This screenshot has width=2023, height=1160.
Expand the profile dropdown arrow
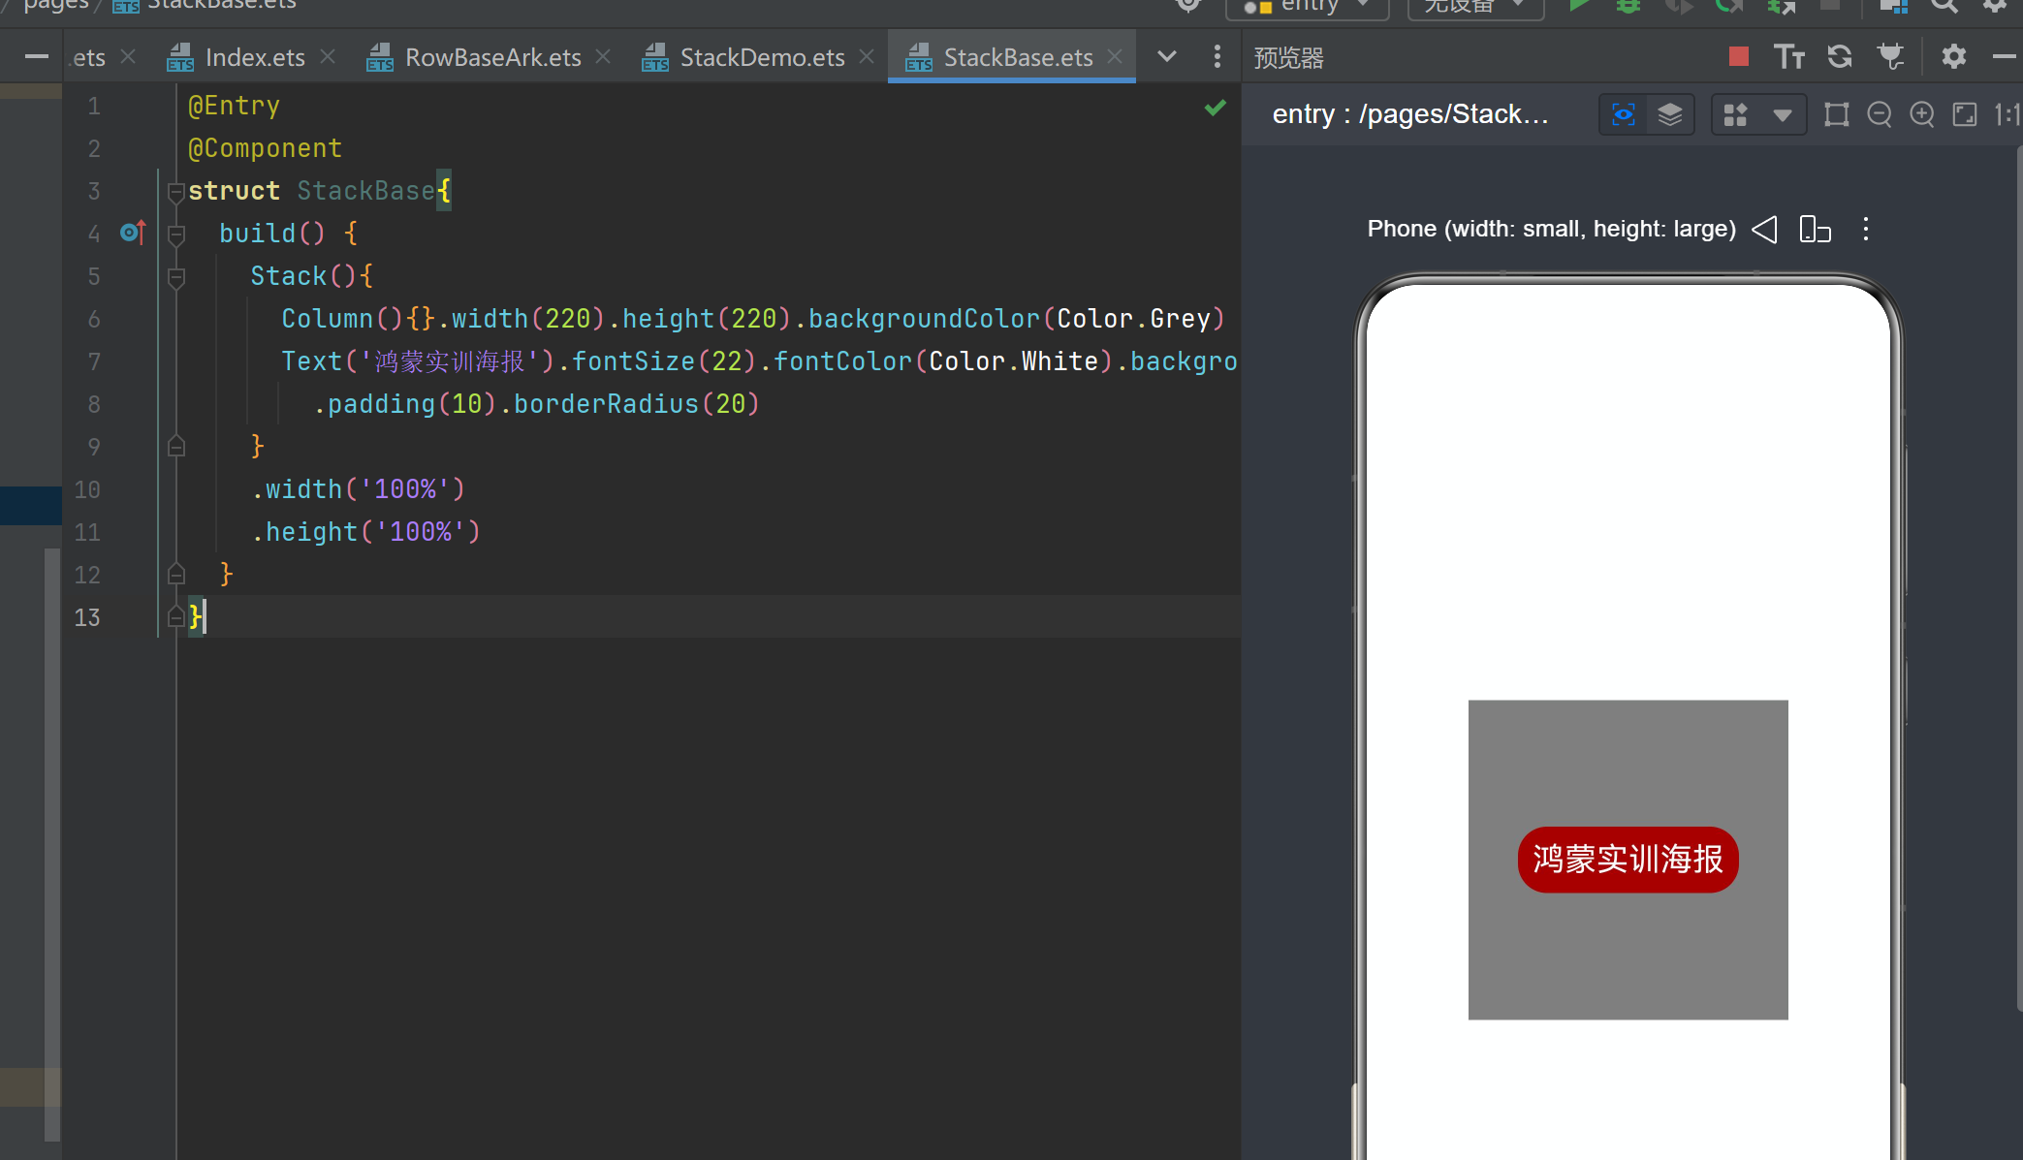click(x=1782, y=115)
